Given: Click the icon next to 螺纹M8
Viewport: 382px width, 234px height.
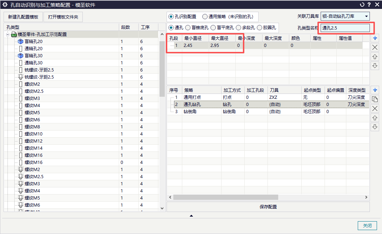Looking at the screenshot, I should point(21,127).
